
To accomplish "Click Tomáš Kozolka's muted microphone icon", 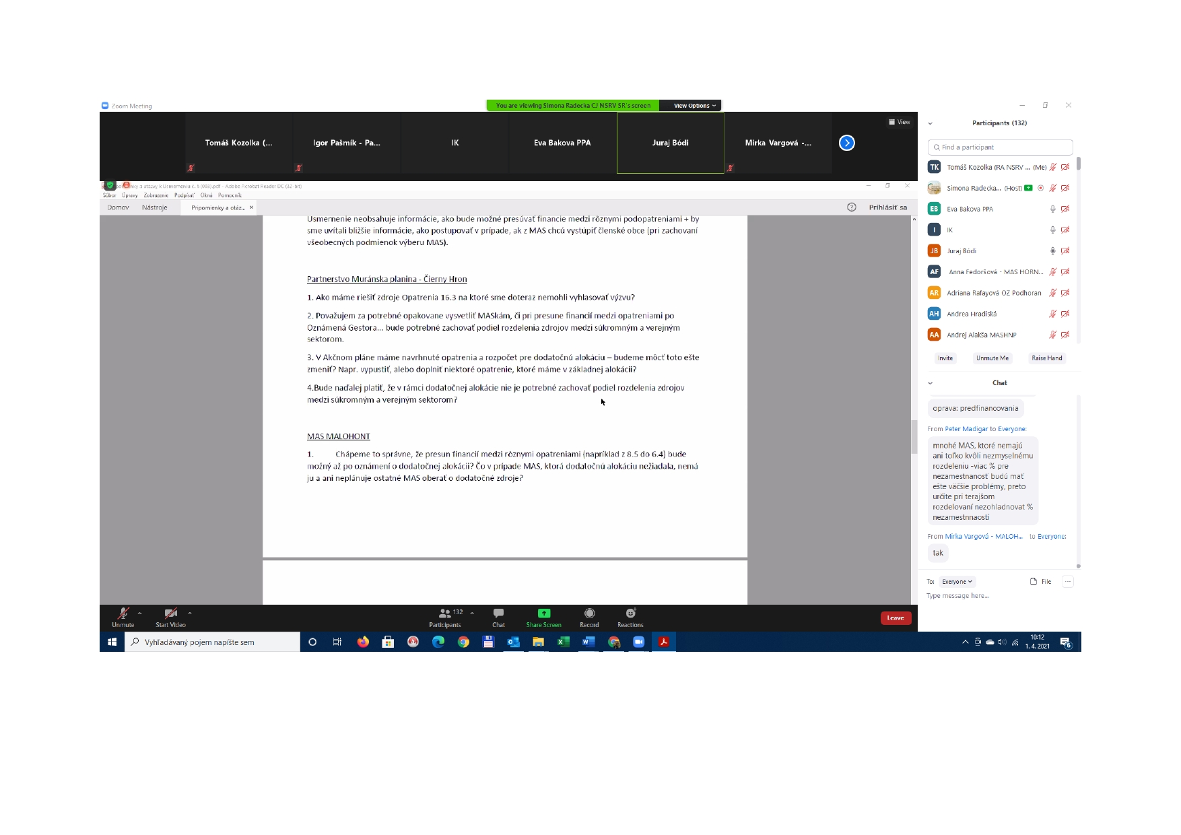I will pos(1053,167).
